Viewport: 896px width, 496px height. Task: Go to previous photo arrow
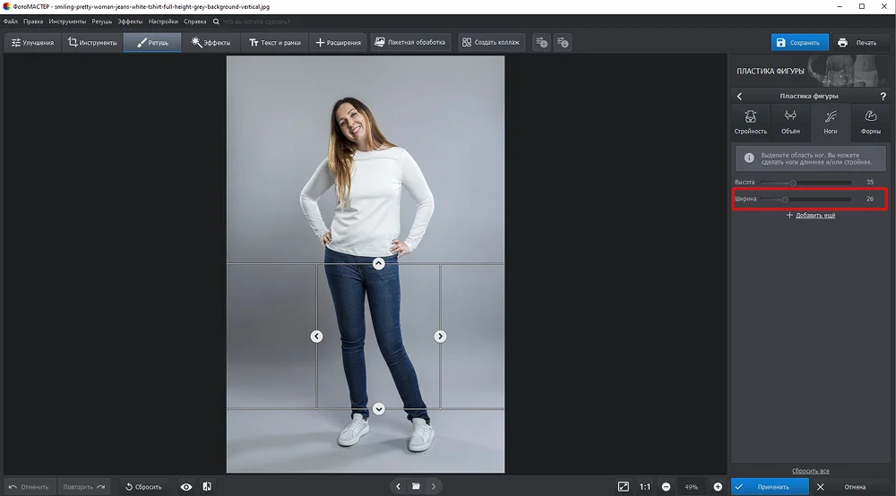coord(399,486)
